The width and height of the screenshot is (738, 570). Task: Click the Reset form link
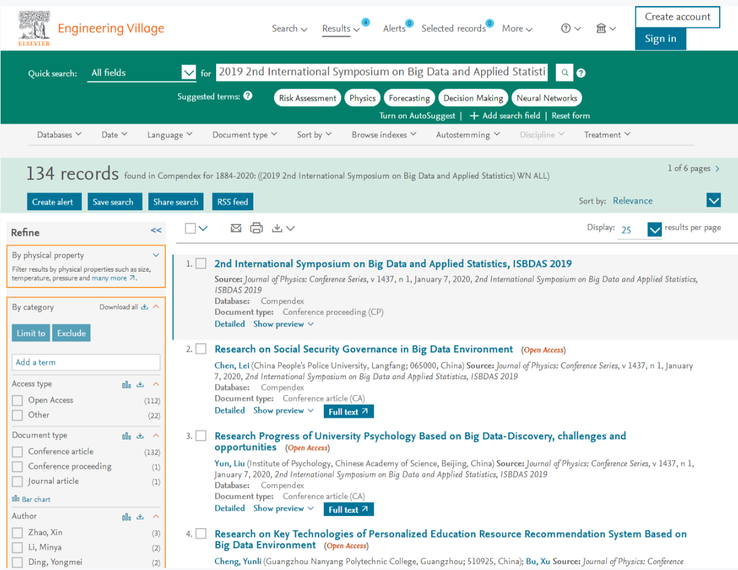tap(570, 115)
